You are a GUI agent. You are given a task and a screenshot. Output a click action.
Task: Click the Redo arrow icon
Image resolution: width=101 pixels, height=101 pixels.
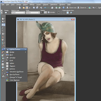[48, 8]
